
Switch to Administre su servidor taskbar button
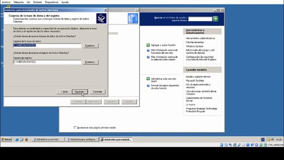pyautogui.click(x=48, y=140)
